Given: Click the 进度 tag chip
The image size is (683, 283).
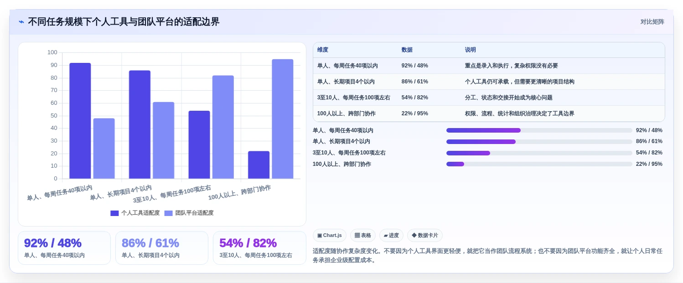Looking at the screenshot, I should 391,236.
